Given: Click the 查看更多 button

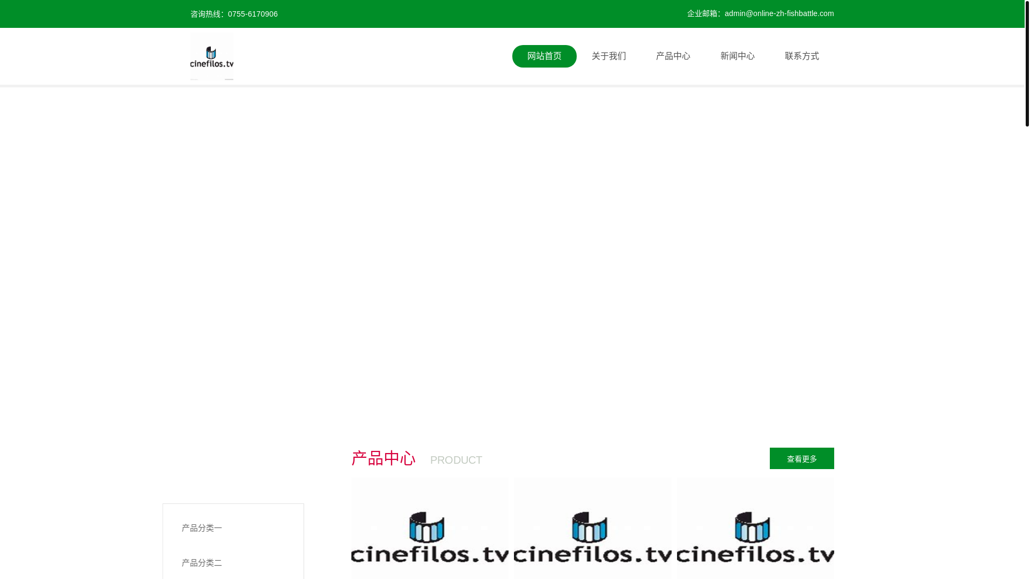Looking at the screenshot, I should [802, 458].
